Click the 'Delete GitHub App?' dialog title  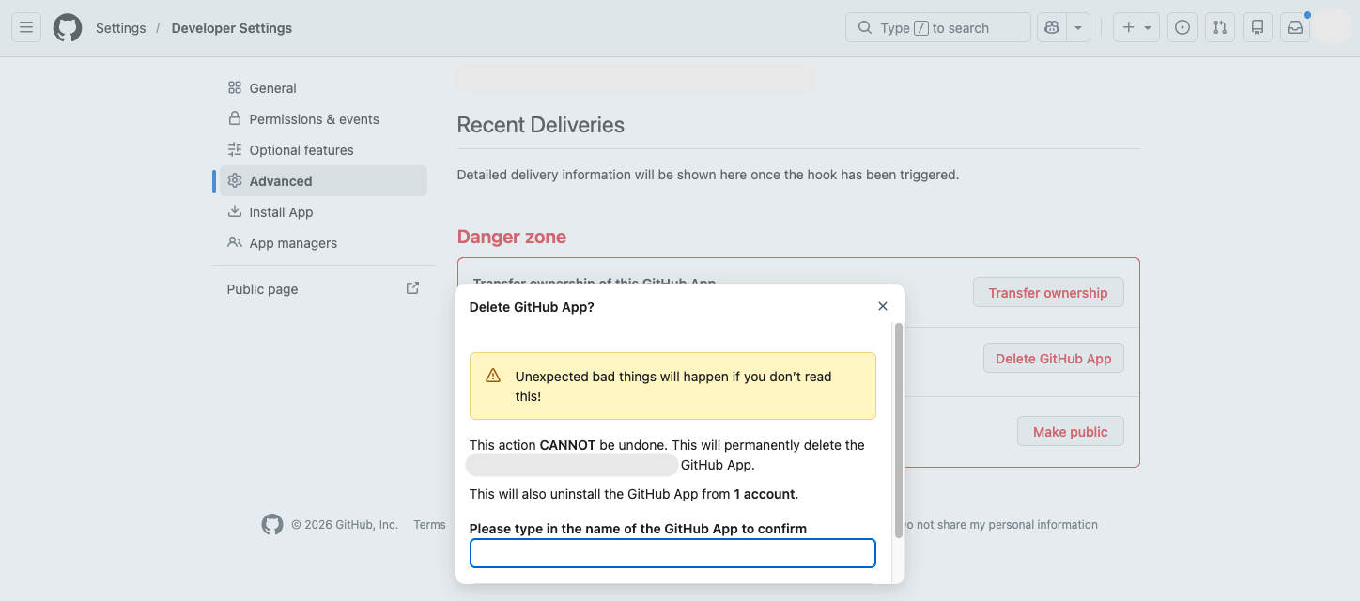pyautogui.click(x=532, y=307)
